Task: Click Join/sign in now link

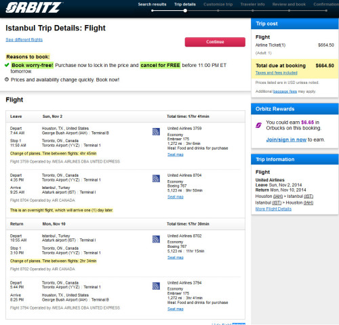Action: pos(286,139)
